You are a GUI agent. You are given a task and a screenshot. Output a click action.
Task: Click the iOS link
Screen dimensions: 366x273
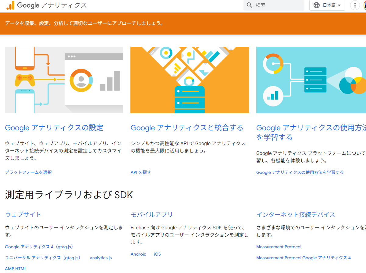click(157, 254)
